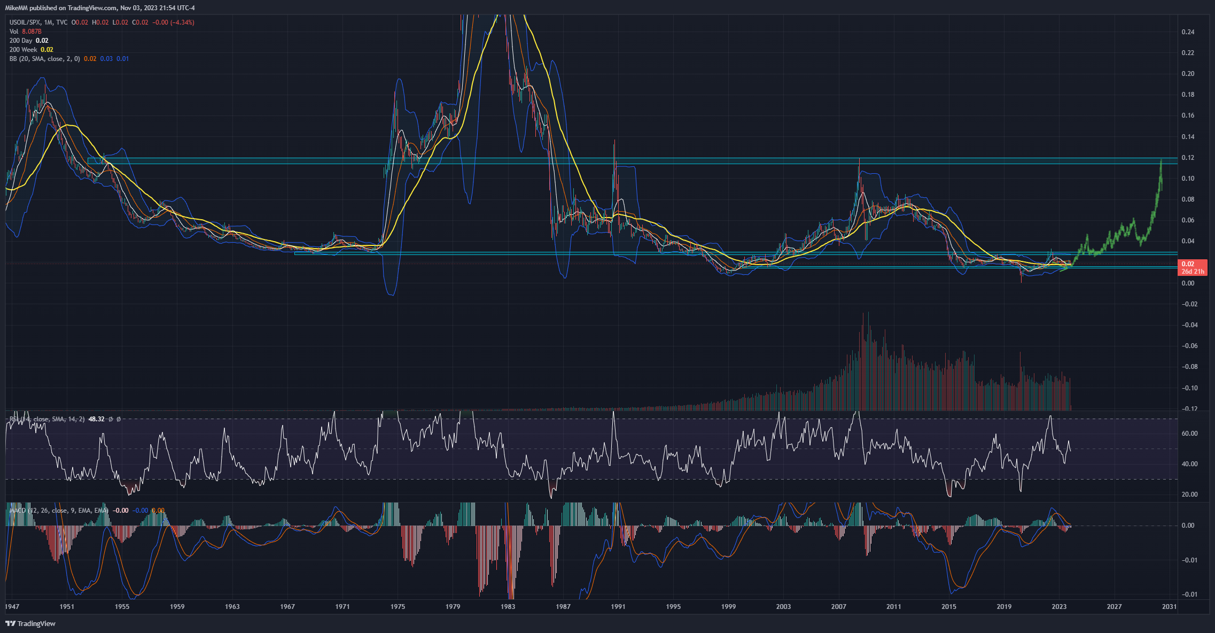
Task: Click the 0.14 price axis label
Action: [1188, 137]
